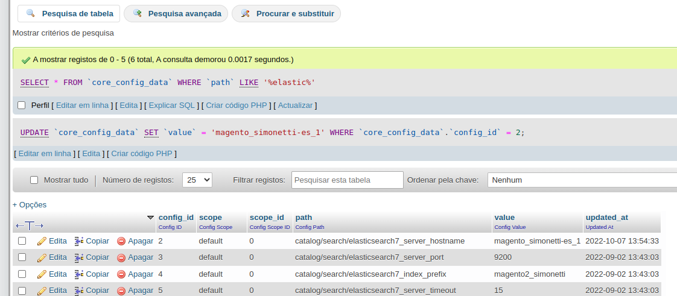Click icon on Pesquisa avançada tab
This screenshot has height=296, width=677.
tap(138, 13)
